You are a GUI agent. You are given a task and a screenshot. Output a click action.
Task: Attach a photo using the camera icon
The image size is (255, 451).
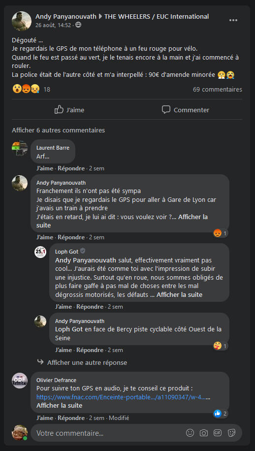[203, 433]
